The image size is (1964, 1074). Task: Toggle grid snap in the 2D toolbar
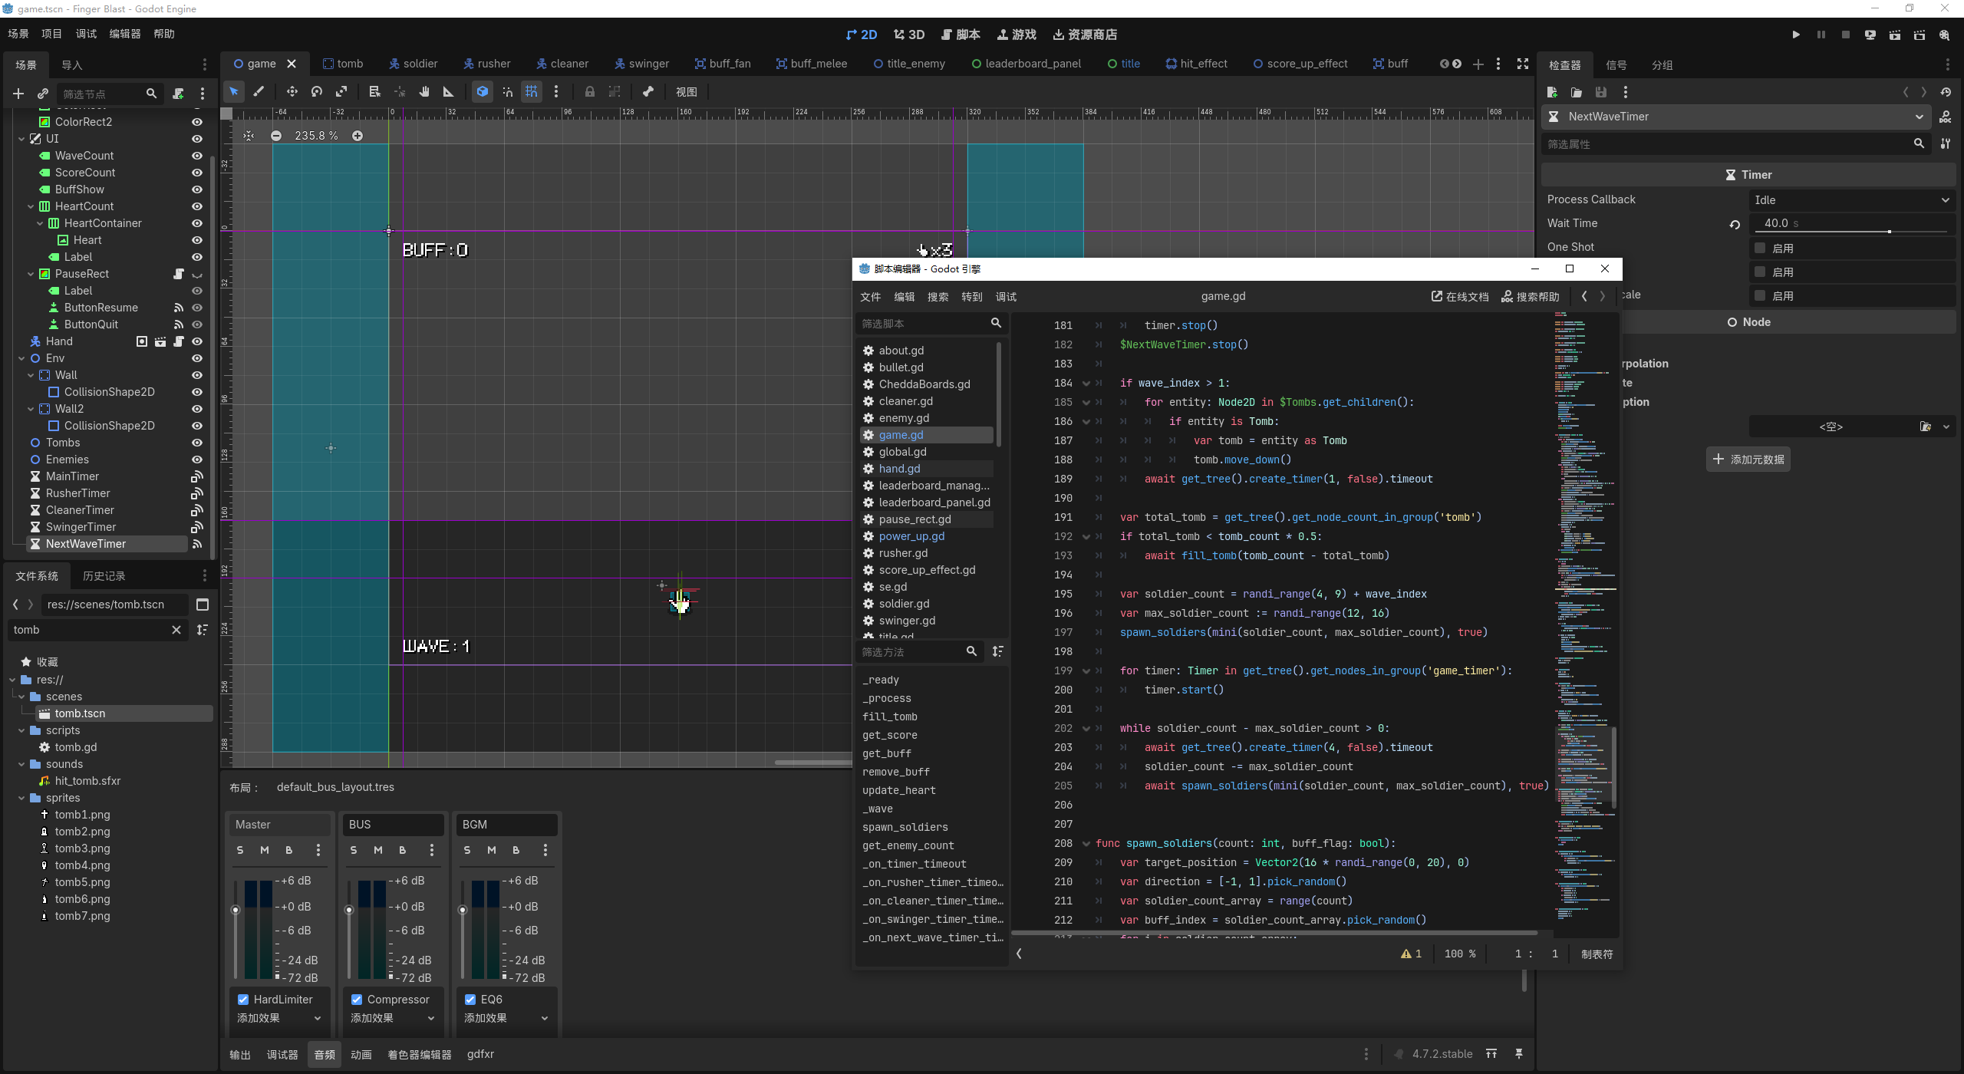[532, 92]
